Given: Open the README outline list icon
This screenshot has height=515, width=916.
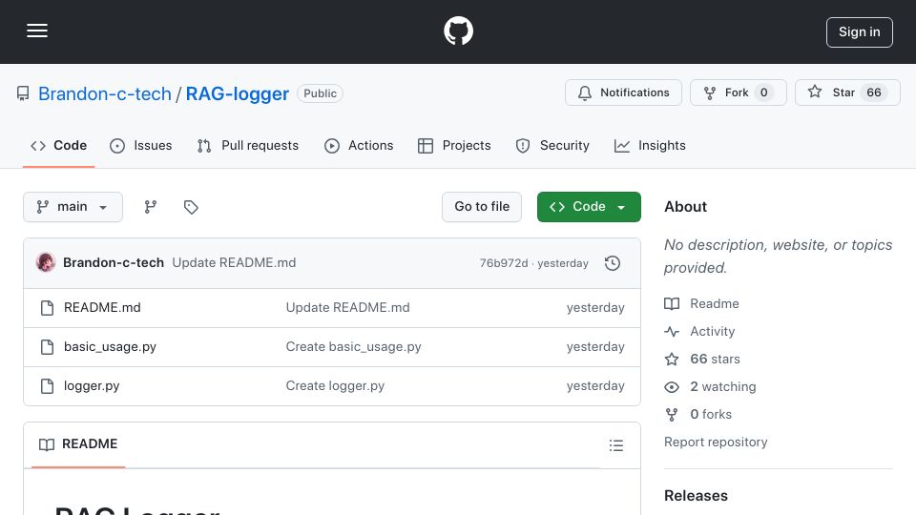Looking at the screenshot, I should [615, 445].
